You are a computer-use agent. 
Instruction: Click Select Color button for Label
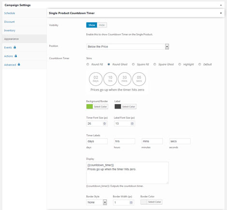[x=128, y=106]
